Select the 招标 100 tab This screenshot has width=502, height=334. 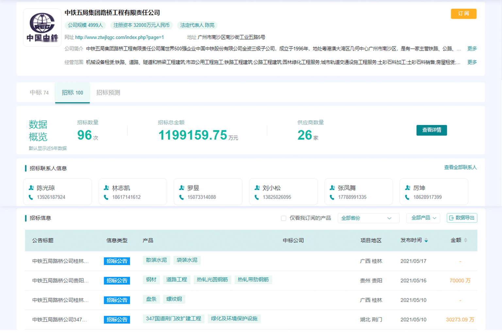[72, 93]
